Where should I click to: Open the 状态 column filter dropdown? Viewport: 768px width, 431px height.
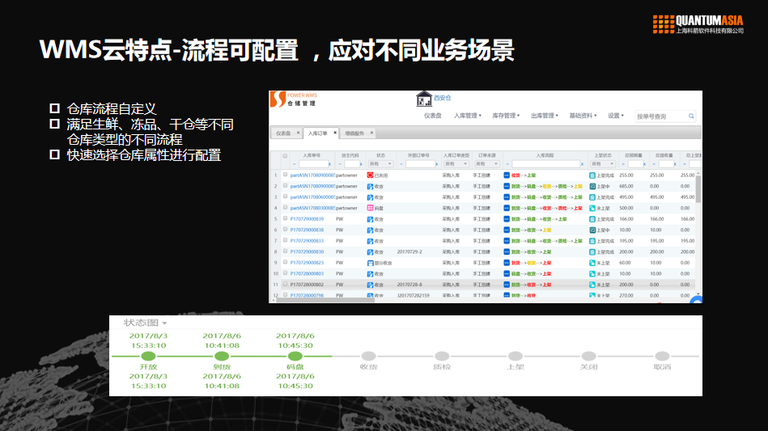pyautogui.click(x=380, y=164)
